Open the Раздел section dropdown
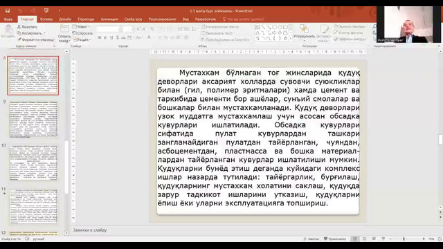This screenshot has width=443, height=249. 82,39
